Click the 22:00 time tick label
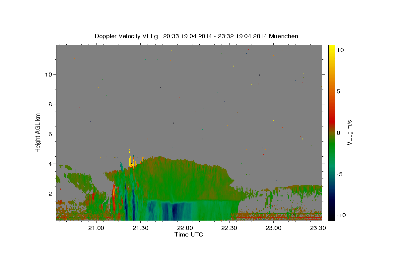398x265 pixels. [185, 228]
